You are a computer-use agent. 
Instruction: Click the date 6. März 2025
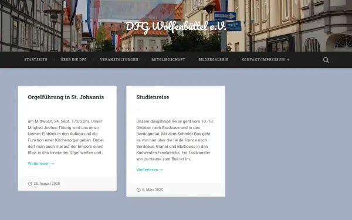point(153,189)
